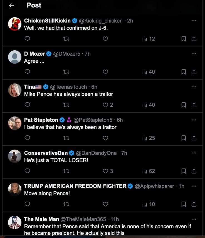Open more options on D Mozer's post
The image size is (205, 238).
(194, 54)
